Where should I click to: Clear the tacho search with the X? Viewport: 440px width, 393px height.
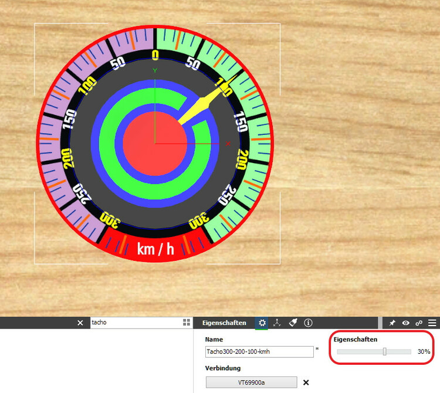(x=80, y=323)
